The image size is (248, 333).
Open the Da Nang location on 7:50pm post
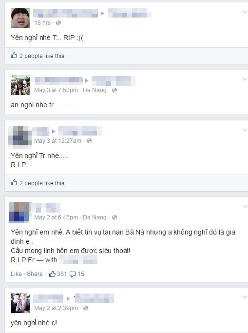point(95,90)
